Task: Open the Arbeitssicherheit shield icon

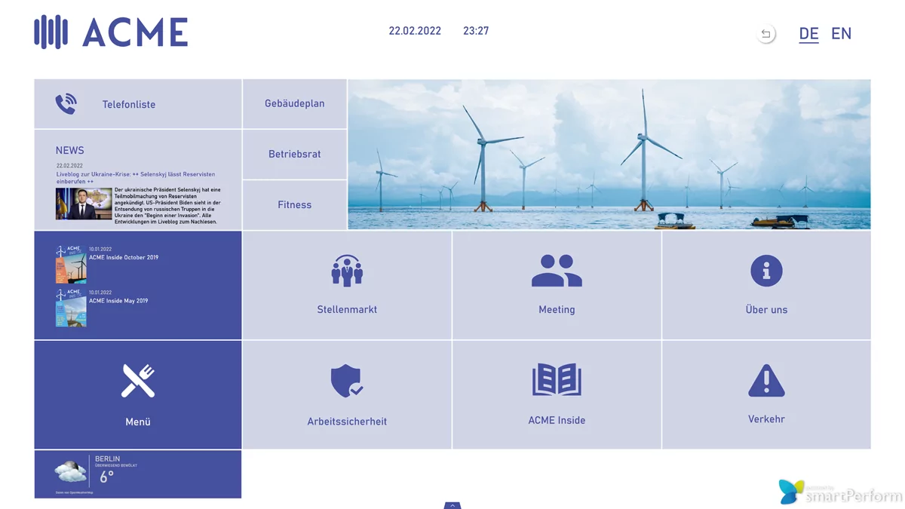Action: pos(347,382)
